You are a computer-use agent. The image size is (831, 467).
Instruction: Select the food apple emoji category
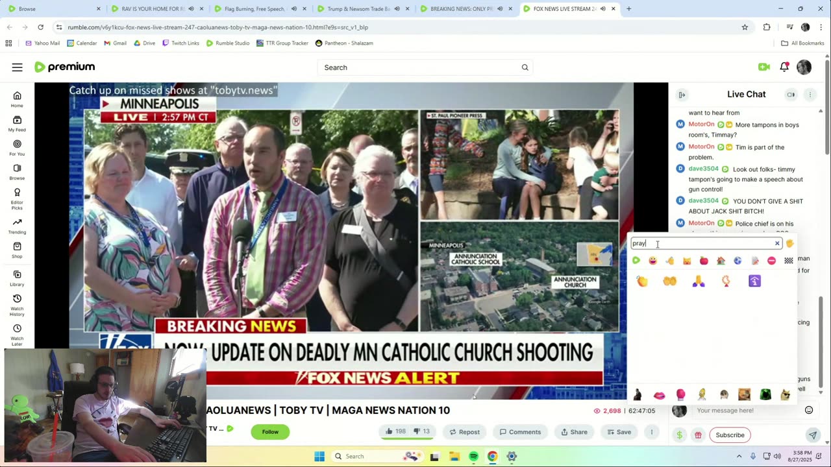point(704,261)
